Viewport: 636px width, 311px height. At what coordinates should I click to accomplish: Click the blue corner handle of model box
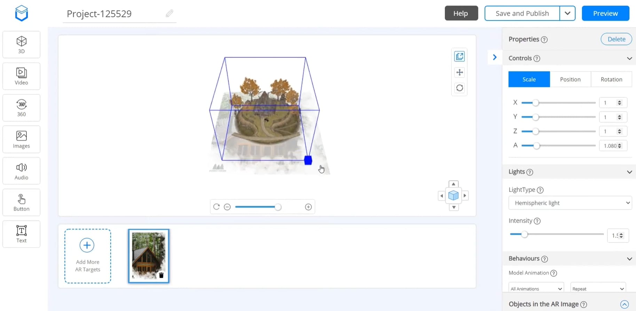click(x=308, y=160)
